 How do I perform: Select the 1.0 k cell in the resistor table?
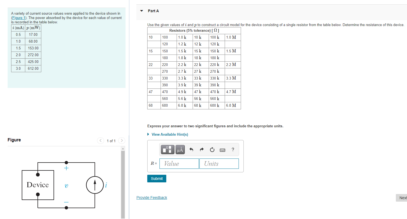182,37
